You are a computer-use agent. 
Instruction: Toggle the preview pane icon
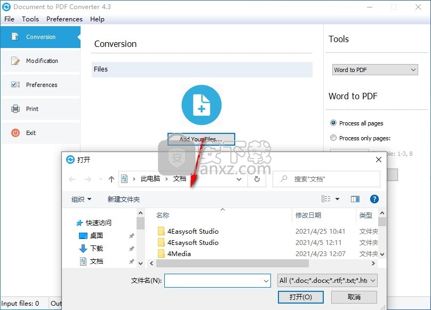coord(355,199)
